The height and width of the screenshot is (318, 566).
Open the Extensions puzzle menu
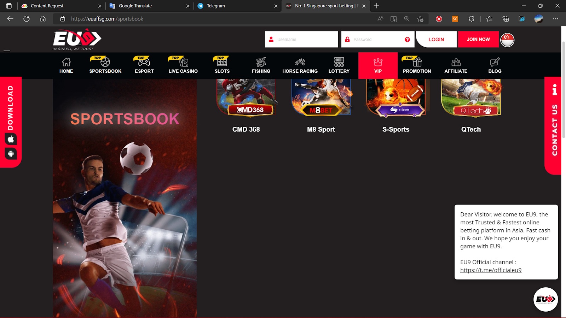click(471, 19)
